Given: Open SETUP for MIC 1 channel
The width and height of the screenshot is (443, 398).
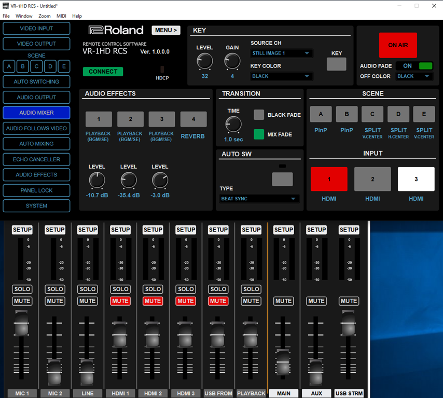Looking at the screenshot, I should [22, 229].
